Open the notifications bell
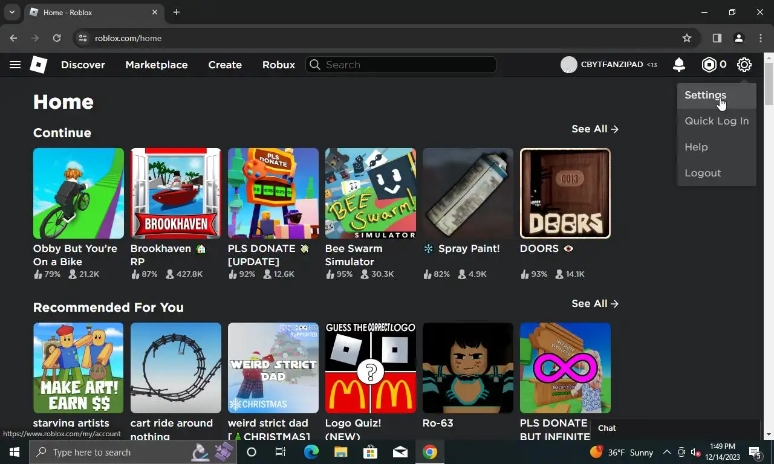The width and height of the screenshot is (774, 464). coord(679,65)
